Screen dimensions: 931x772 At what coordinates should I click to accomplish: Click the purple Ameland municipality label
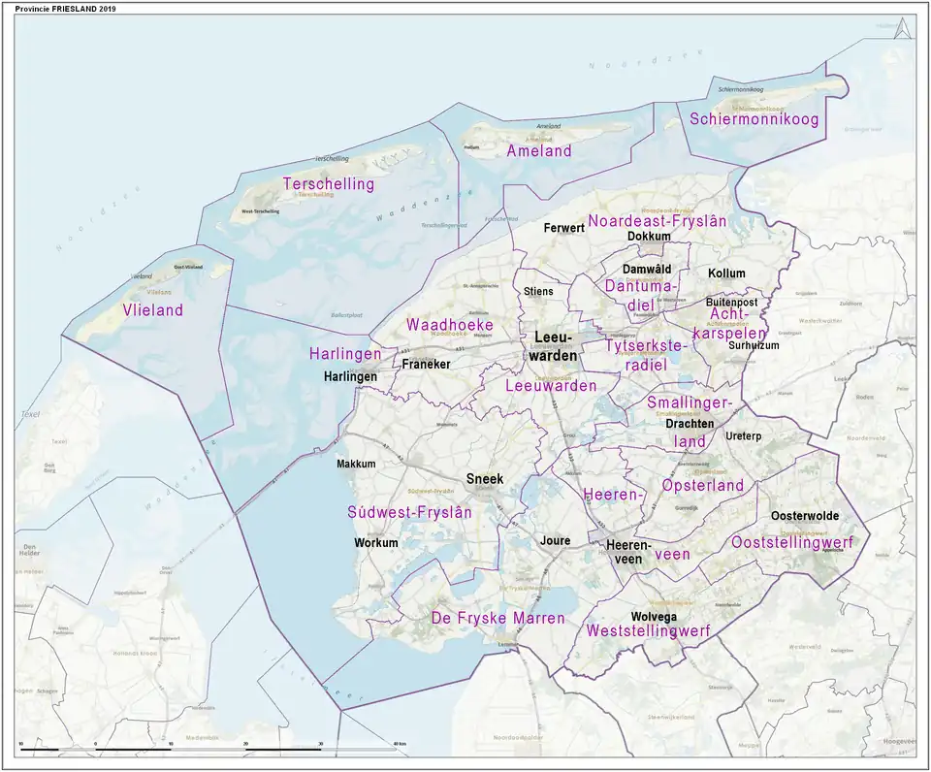click(539, 151)
